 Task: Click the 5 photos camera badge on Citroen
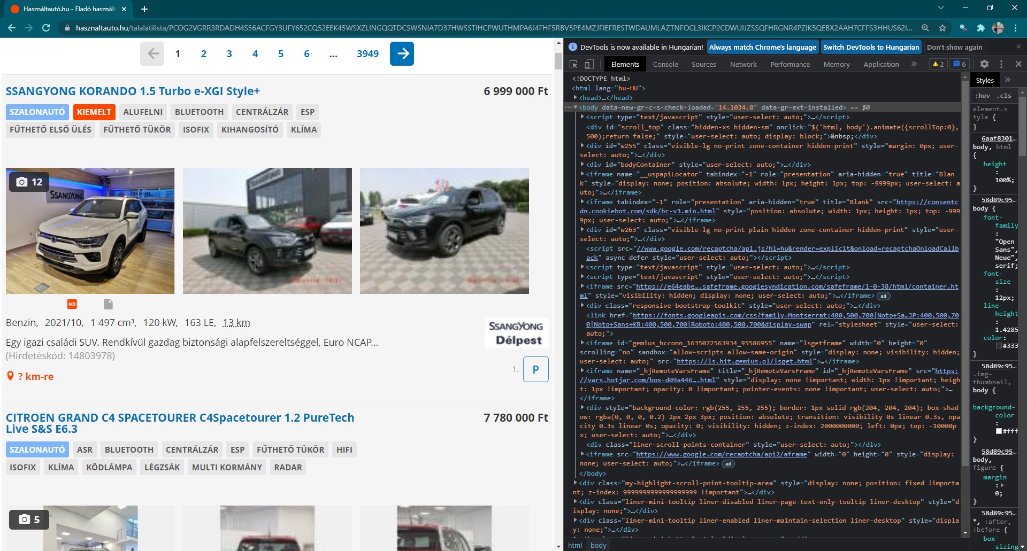29,519
